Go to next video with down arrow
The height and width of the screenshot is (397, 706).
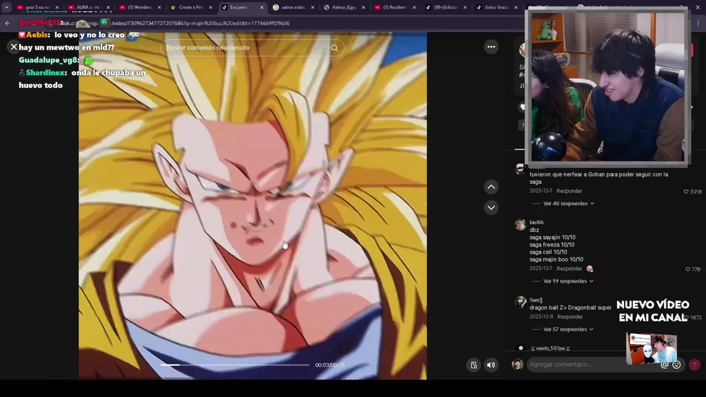pyautogui.click(x=491, y=207)
